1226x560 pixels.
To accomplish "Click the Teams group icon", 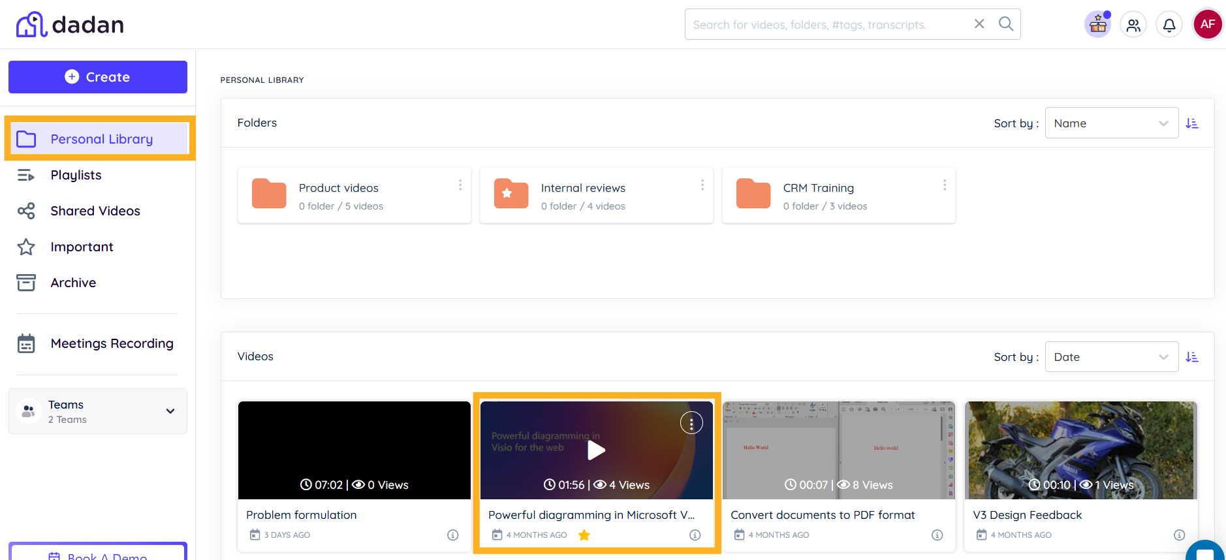I will click(28, 411).
